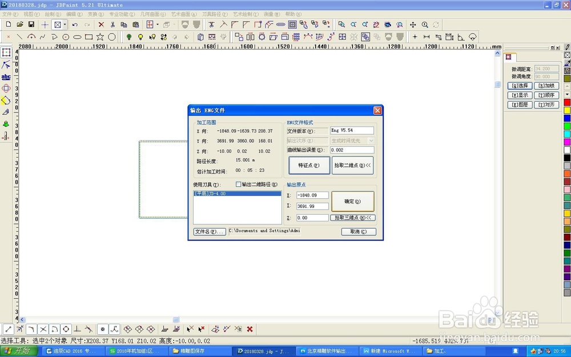Image resolution: width=571 pixels, height=357 pixels.
Task: Open the 编辑 menu
Action: [74, 14]
